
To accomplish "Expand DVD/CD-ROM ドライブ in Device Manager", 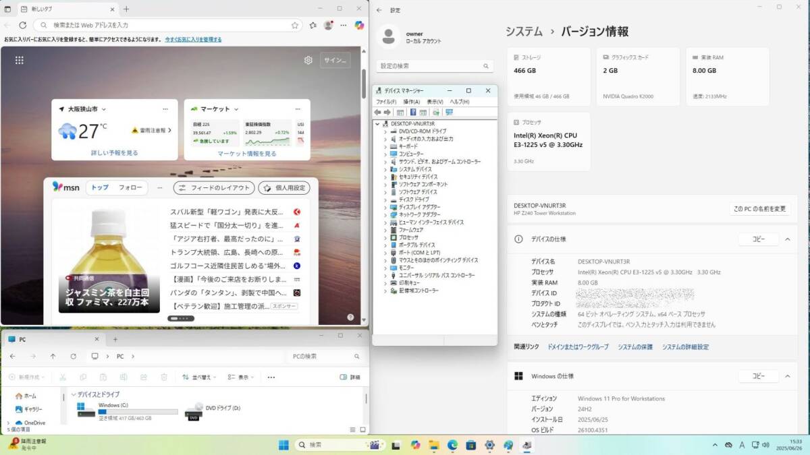I will click(x=385, y=131).
